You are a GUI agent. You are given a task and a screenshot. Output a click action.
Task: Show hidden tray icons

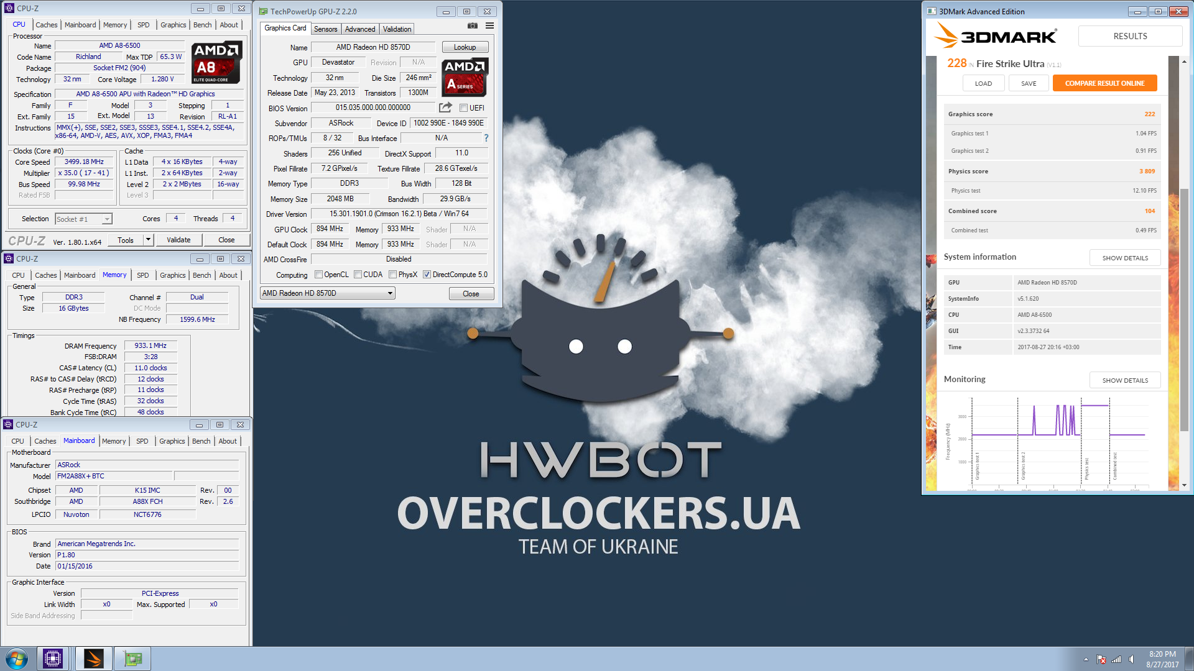click(x=1086, y=659)
